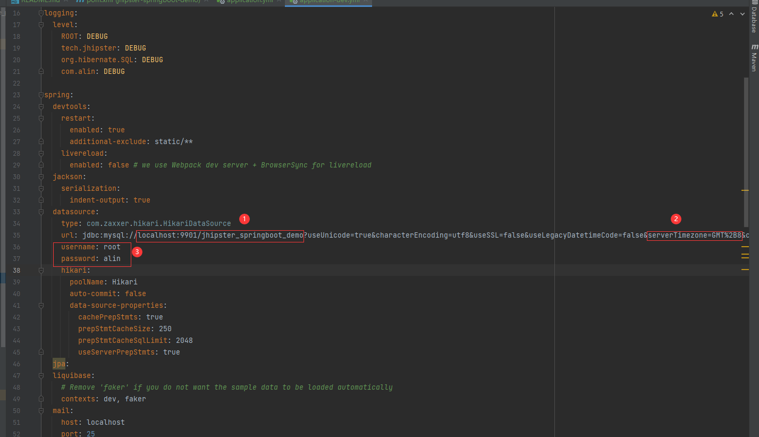
Task: Click the mail host: localhost line
Action: coord(92,422)
